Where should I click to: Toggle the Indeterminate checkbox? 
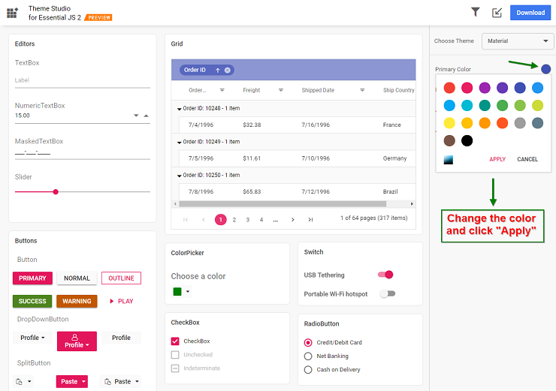coord(175,368)
